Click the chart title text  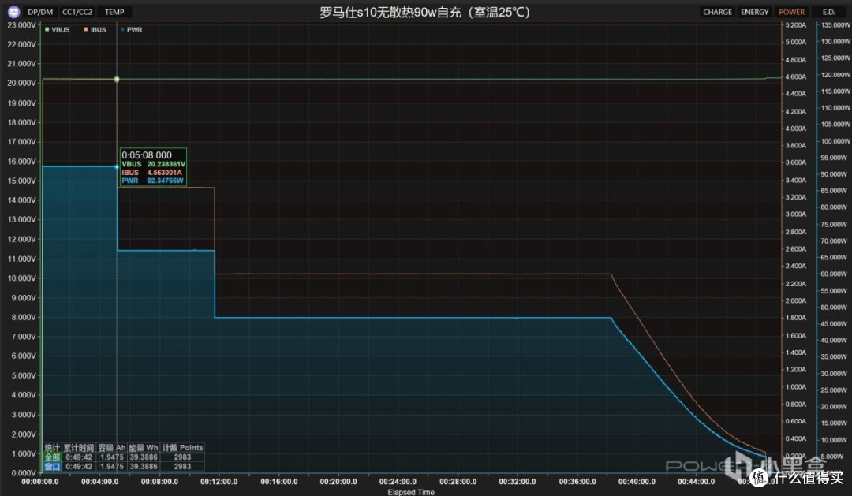point(425,12)
